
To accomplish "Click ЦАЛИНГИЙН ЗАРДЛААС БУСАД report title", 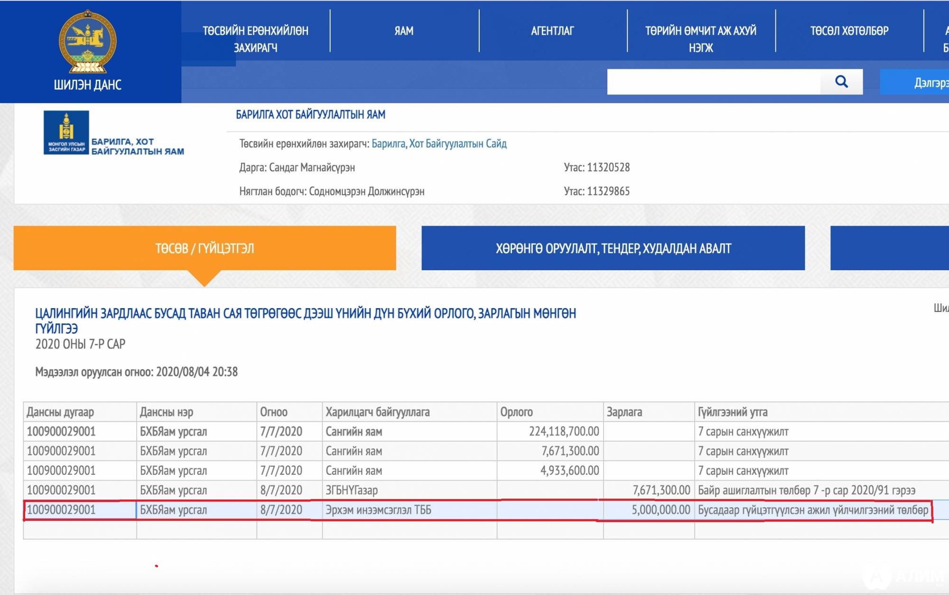I will coord(306,321).
